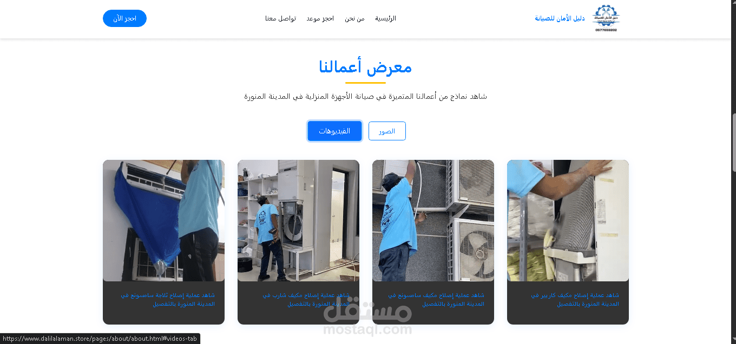Viewport: 736px width, 344px height.
Task: Click the إصلاح ثلاجة سامسونج caption link
Action: pyautogui.click(x=168, y=300)
